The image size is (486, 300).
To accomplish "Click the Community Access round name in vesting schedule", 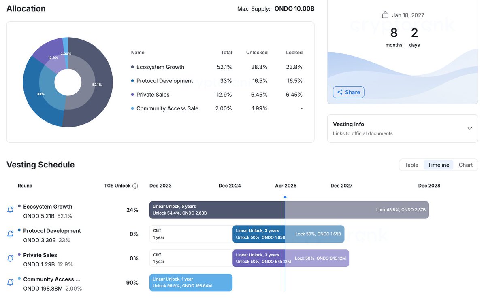I will point(52,279).
